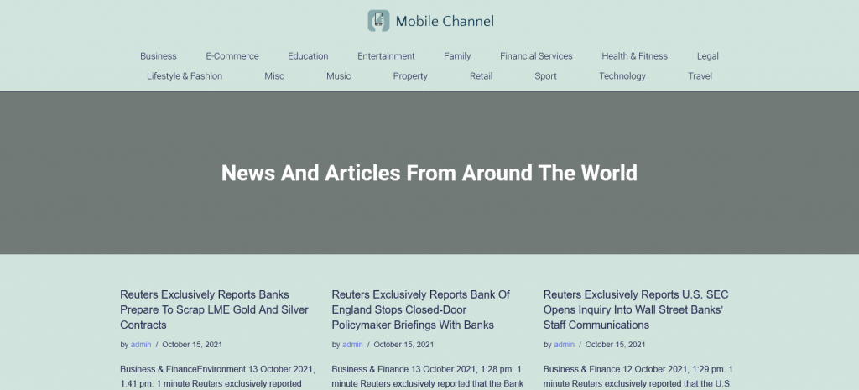Click the Mobile Channel phone logo icon
This screenshot has width=859, height=390.
coord(379,21)
